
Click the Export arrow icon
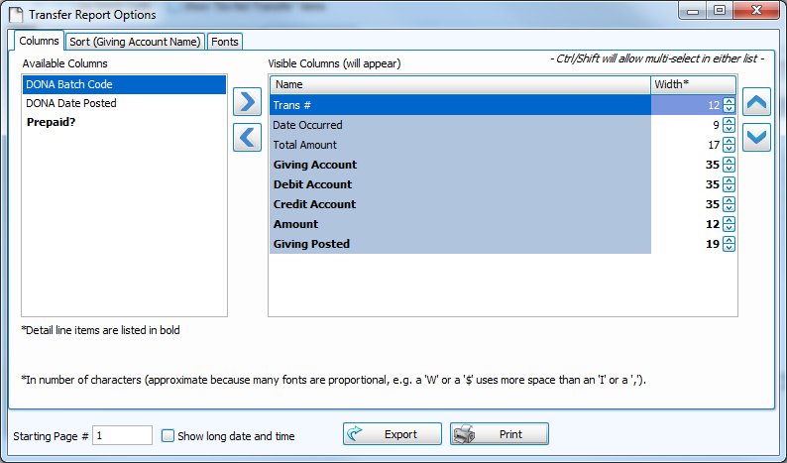tap(359, 434)
